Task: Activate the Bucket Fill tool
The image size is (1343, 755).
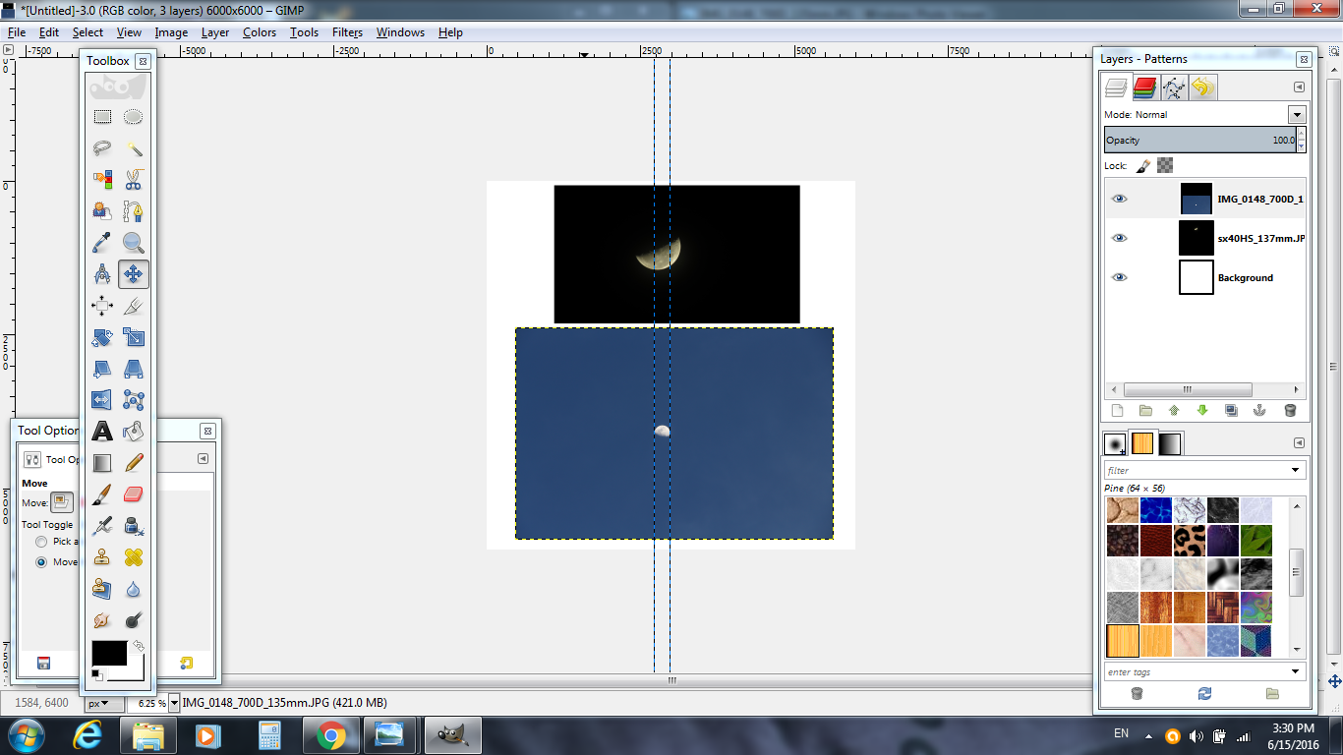Action: (x=134, y=432)
